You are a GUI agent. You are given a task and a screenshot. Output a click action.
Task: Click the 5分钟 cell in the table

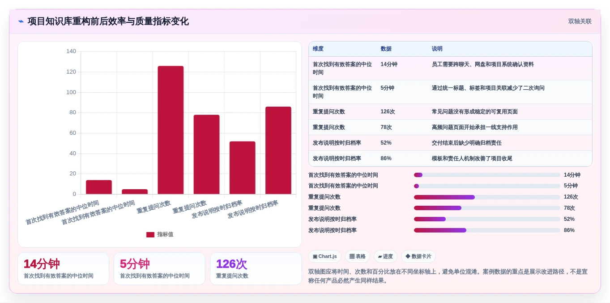pyautogui.click(x=388, y=88)
